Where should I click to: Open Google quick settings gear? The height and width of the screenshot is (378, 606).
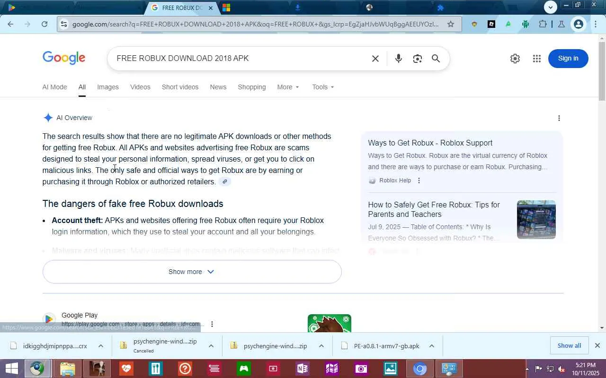click(515, 59)
